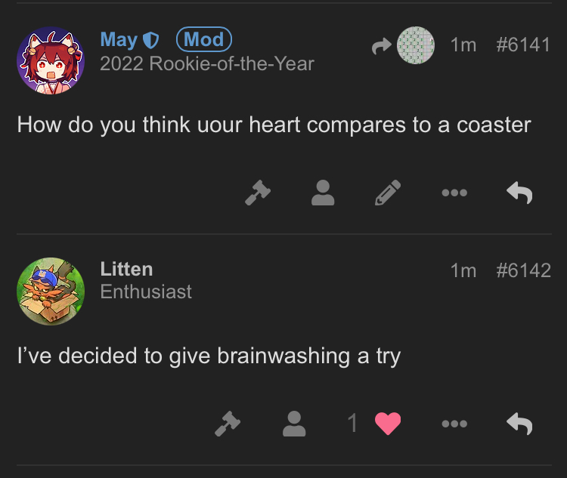
Task: Click the moderate gavel icon on Litten's post
Action: pyautogui.click(x=227, y=424)
